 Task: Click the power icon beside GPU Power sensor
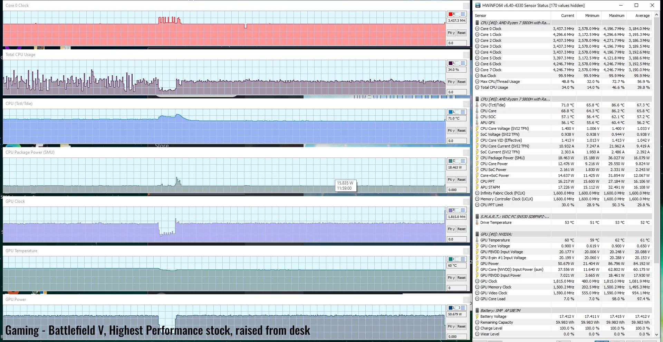pyautogui.click(x=477, y=264)
